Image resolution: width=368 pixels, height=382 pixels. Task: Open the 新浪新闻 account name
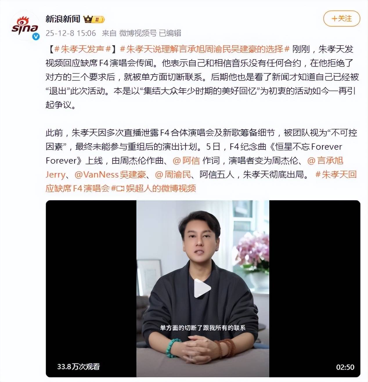click(63, 19)
